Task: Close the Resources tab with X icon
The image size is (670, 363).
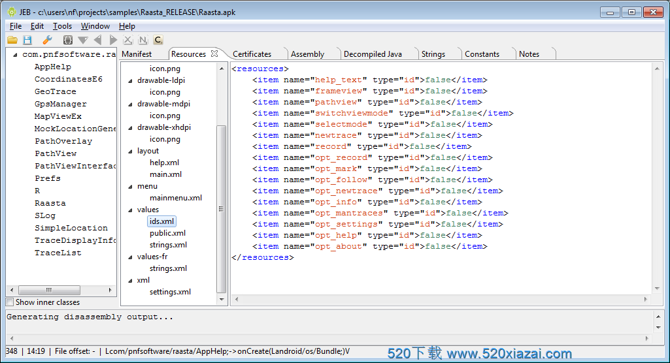Action: [214, 54]
